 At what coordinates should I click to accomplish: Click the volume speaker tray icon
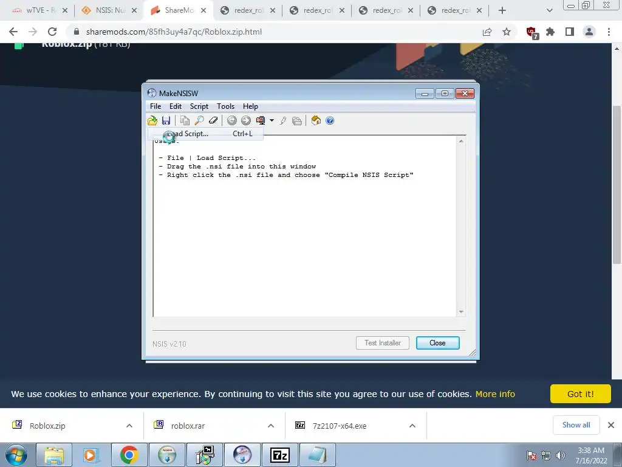click(561, 455)
